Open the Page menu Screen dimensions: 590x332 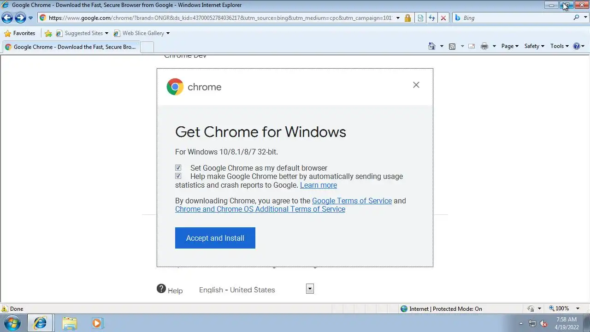tap(510, 46)
